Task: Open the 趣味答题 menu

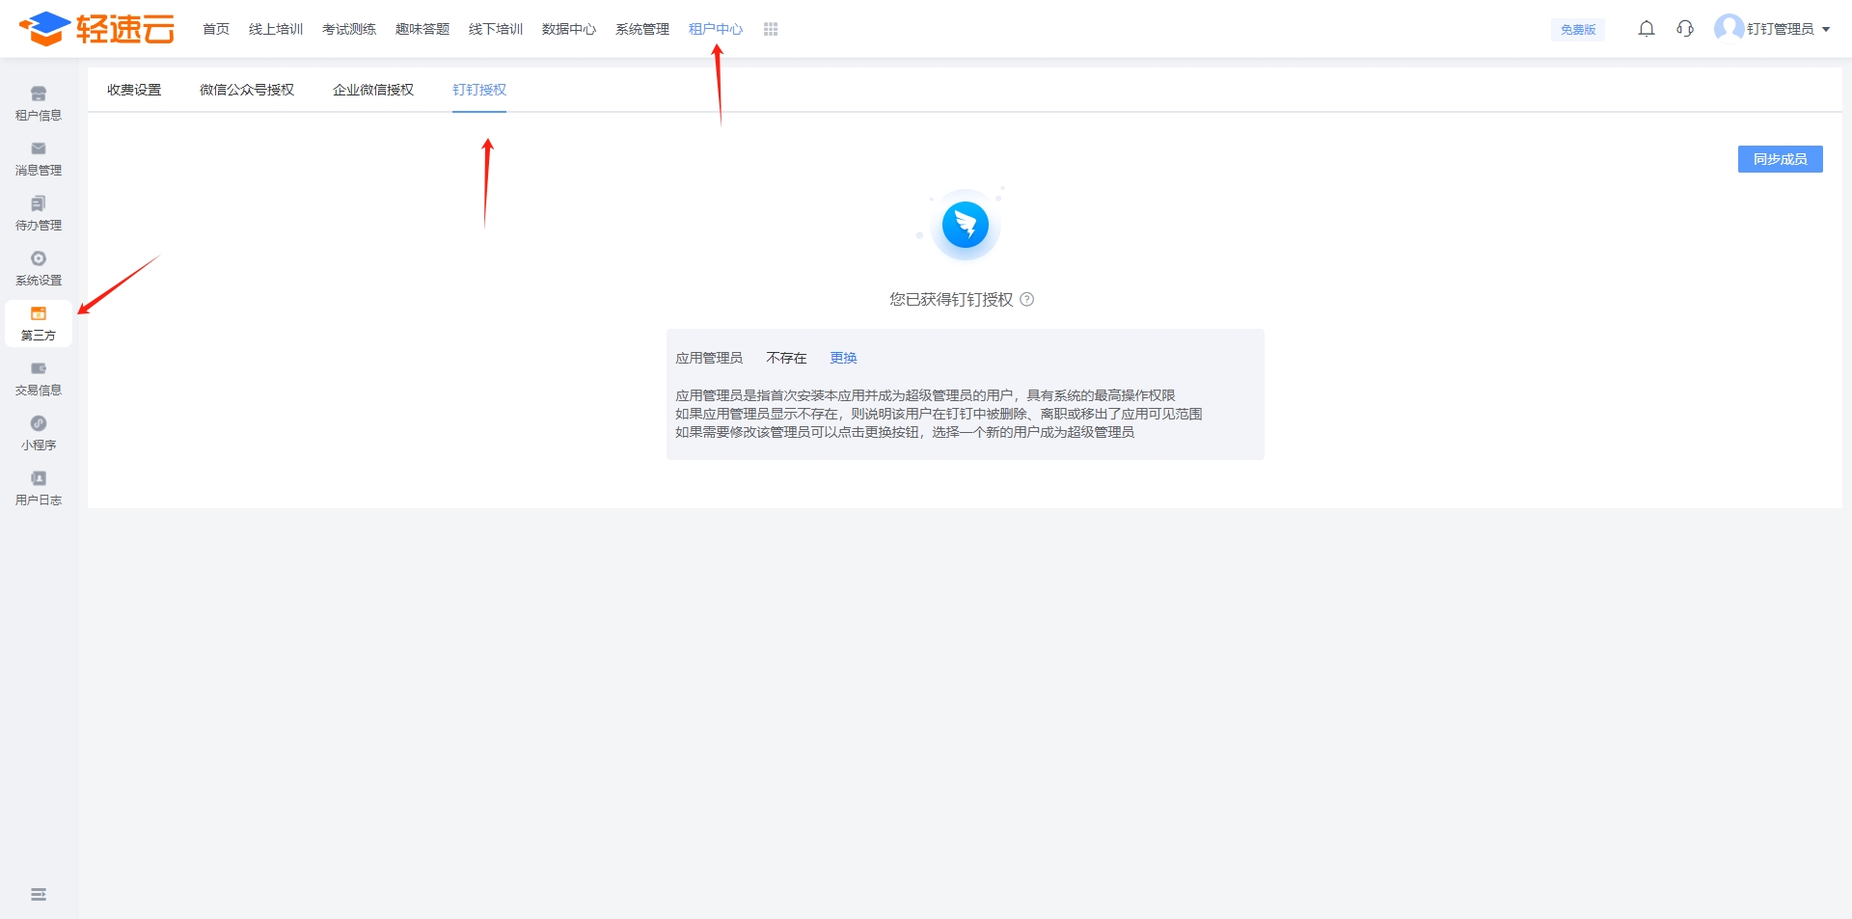Action: 422,29
